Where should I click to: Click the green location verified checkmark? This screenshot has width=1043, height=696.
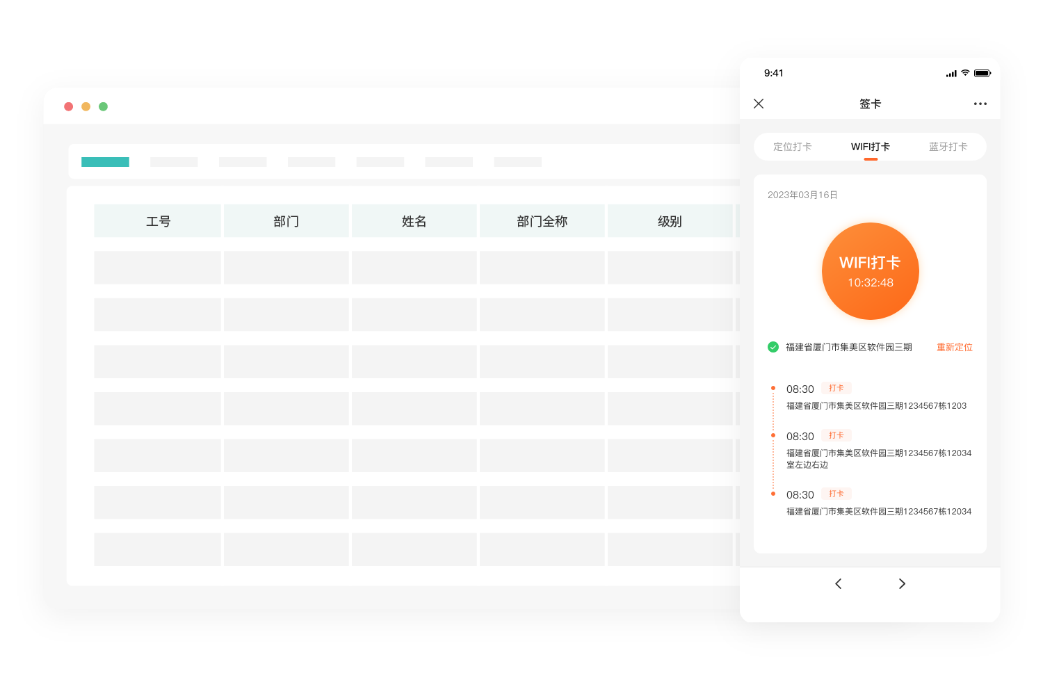(x=773, y=347)
